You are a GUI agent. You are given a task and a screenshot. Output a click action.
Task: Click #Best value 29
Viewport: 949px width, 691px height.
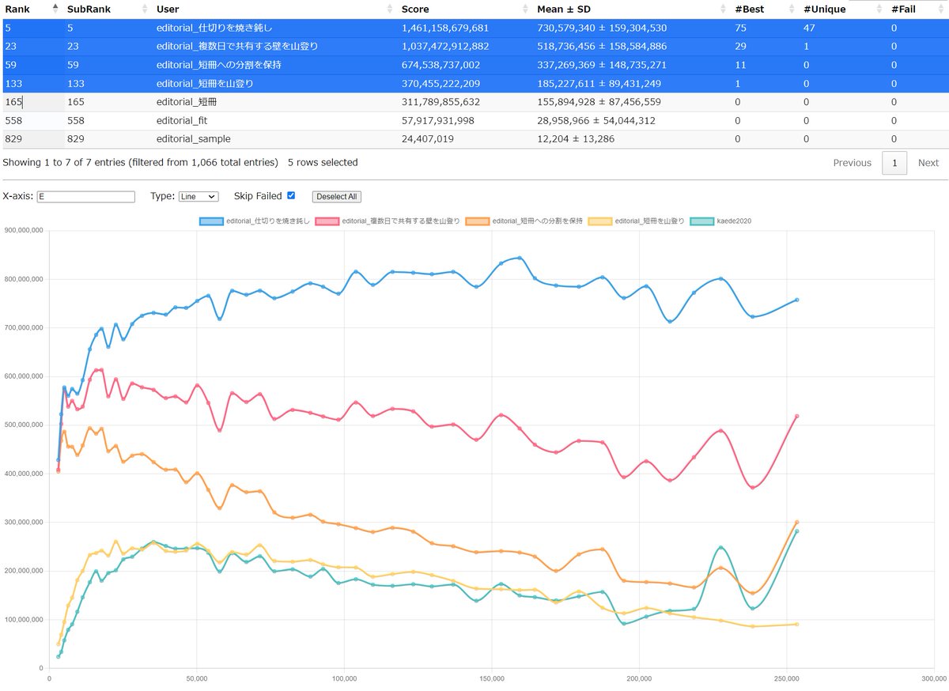click(741, 46)
